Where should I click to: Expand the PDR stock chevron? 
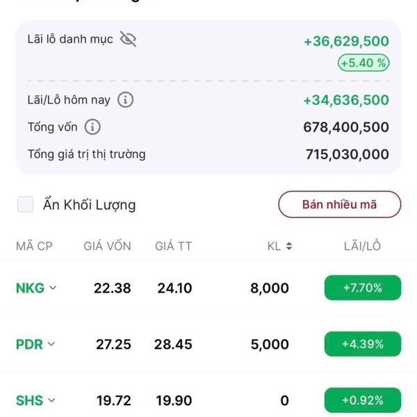coord(51,344)
